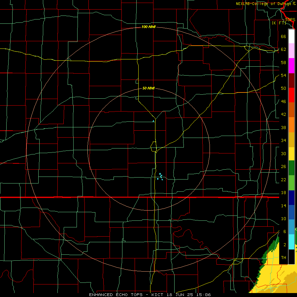Click the cyan 2 kft legend block
The image size is (297, 297).
(x=291, y=242)
